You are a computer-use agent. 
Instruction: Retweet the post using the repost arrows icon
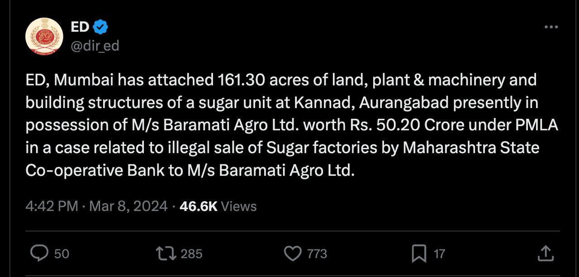coord(166,253)
